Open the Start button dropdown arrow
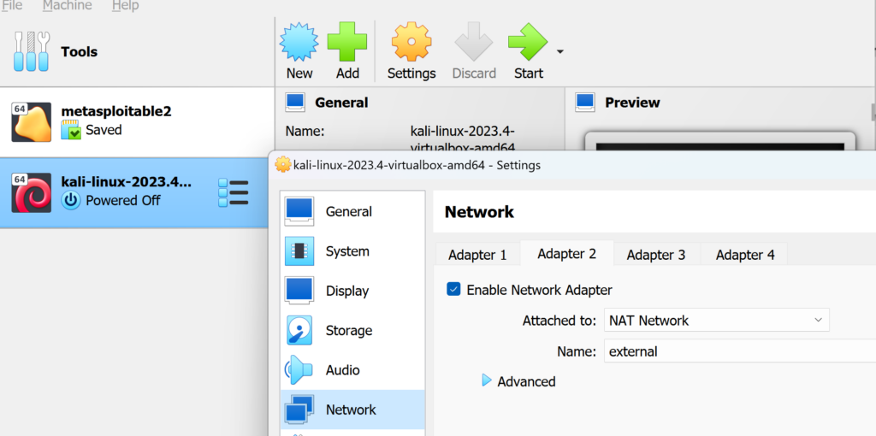Screen dimensions: 876x436 (559, 52)
